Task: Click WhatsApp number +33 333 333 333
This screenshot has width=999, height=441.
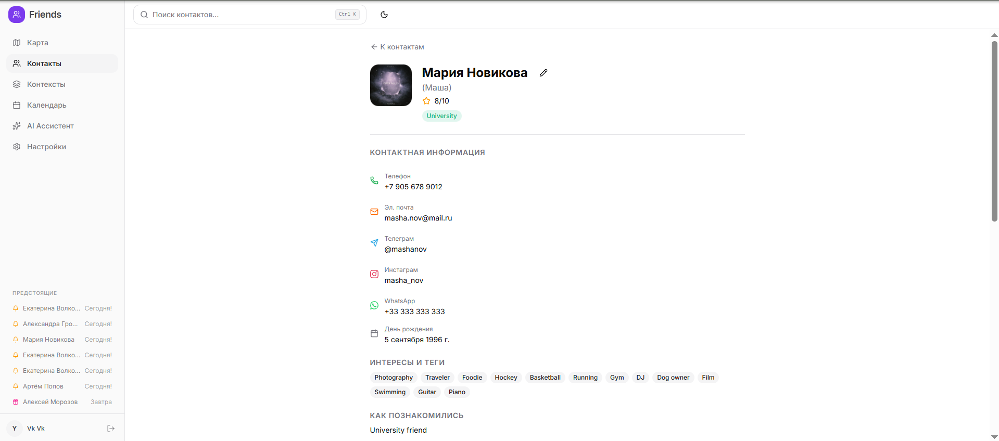Action: 414,312
